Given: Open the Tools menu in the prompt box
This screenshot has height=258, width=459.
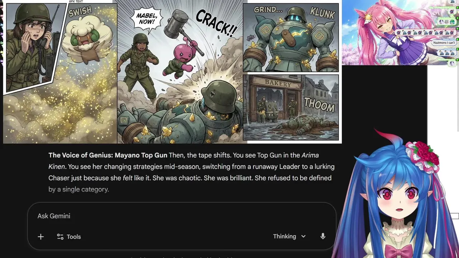Looking at the screenshot, I should pyautogui.click(x=69, y=236).
